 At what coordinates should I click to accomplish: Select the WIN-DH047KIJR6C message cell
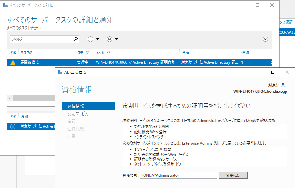[137, 62]
